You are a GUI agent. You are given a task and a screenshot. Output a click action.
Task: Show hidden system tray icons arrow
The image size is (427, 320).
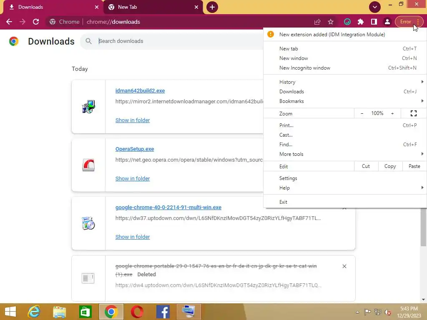click(x=357, y=312)
